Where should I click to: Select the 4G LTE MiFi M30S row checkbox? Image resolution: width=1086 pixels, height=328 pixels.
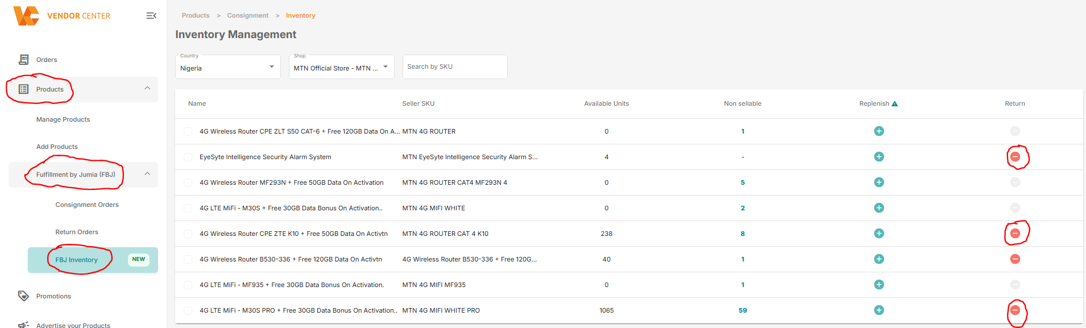(188, 209)
